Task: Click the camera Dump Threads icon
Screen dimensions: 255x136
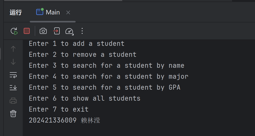Action: [x=43, y=31]
